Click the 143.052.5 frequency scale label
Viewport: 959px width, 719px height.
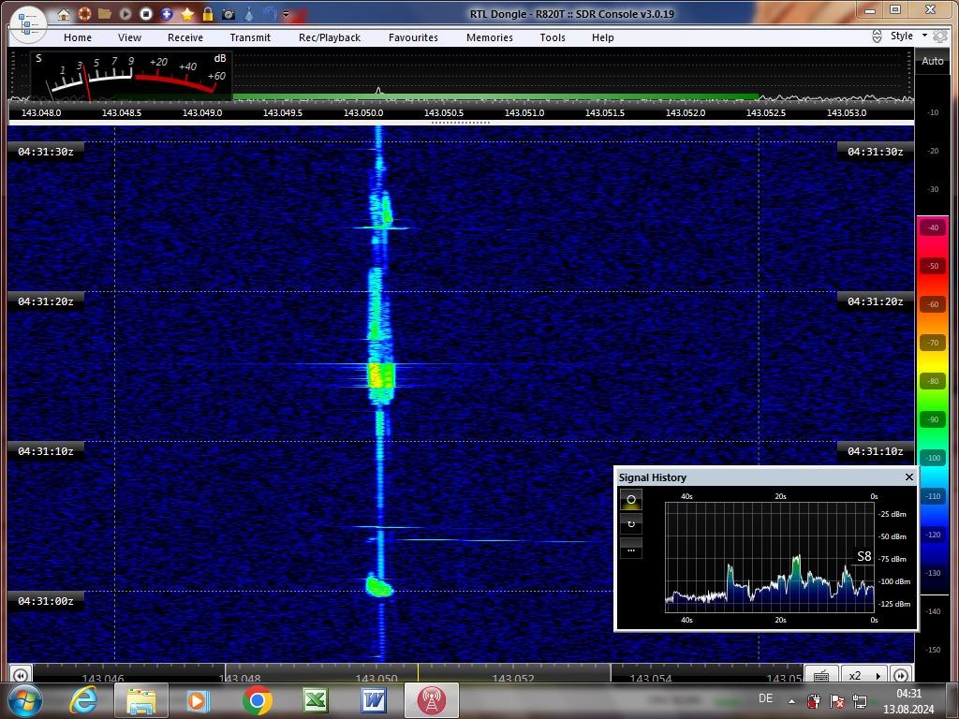click(766, 113)
